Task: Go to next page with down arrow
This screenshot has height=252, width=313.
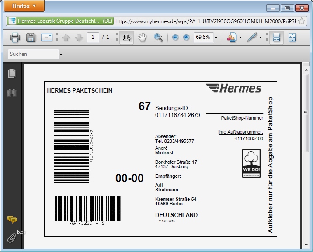Action: tap(79, 38)
